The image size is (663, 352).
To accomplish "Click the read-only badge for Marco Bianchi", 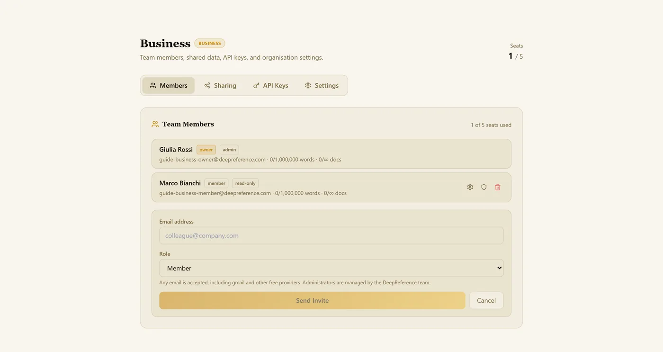I will 245,183.
